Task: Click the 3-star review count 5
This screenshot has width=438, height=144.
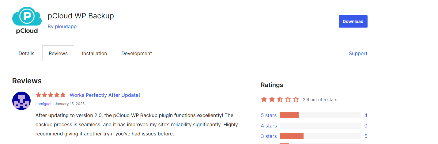Action: (x=366, y=136)
